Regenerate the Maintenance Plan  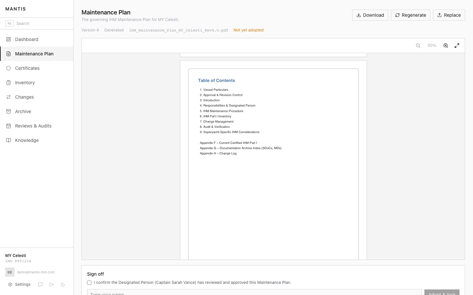pyautogui.click(x=411, y=15)
